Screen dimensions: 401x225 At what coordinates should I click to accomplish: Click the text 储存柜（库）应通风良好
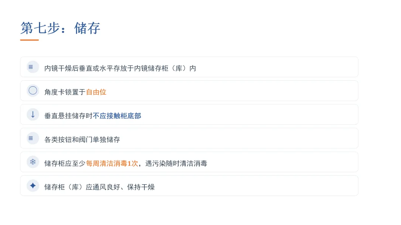(82, 187)
